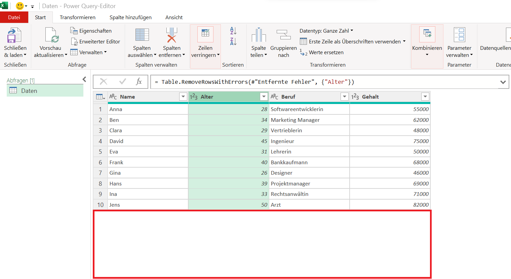Click the Alter cell 50
Screen dimensions: 511x279
[229, 205]
